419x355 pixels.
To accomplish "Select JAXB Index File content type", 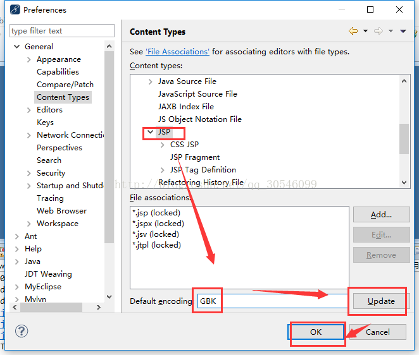I will [186, 106].
